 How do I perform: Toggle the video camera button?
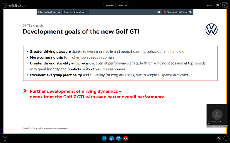click(x=104, y=138)
